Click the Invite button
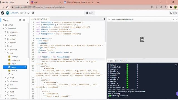 tap(174, 13)
